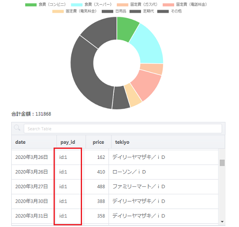239x227 pixels.
Task: Sort by the pay_id column header
Action: coord(71,142)
